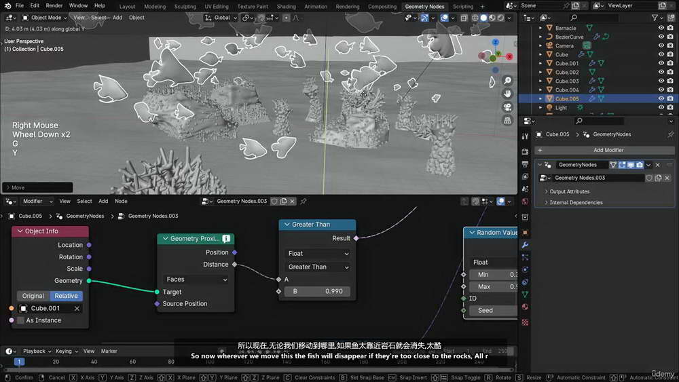679x382 pixels.
Task: Expand the Cube.002 outliner item
Action: pyautogui.click(x=540, y=72)
